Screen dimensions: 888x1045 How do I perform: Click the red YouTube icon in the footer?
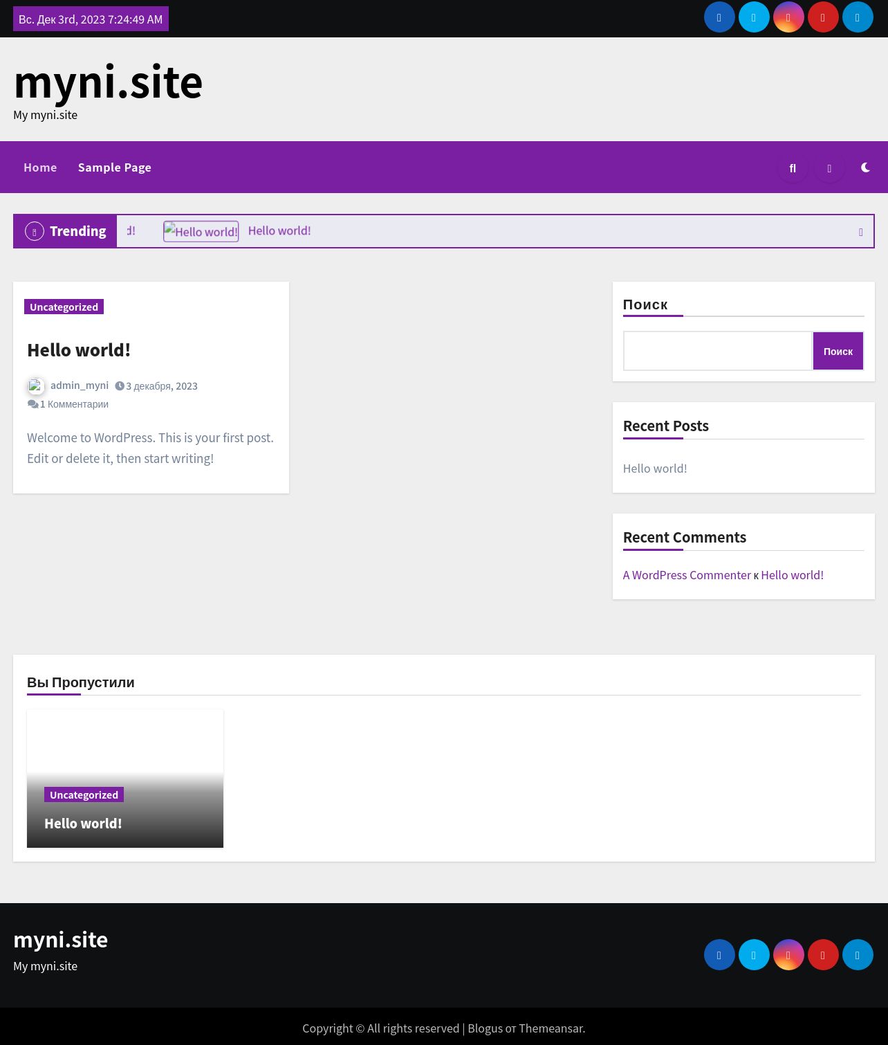coord(823,955)
